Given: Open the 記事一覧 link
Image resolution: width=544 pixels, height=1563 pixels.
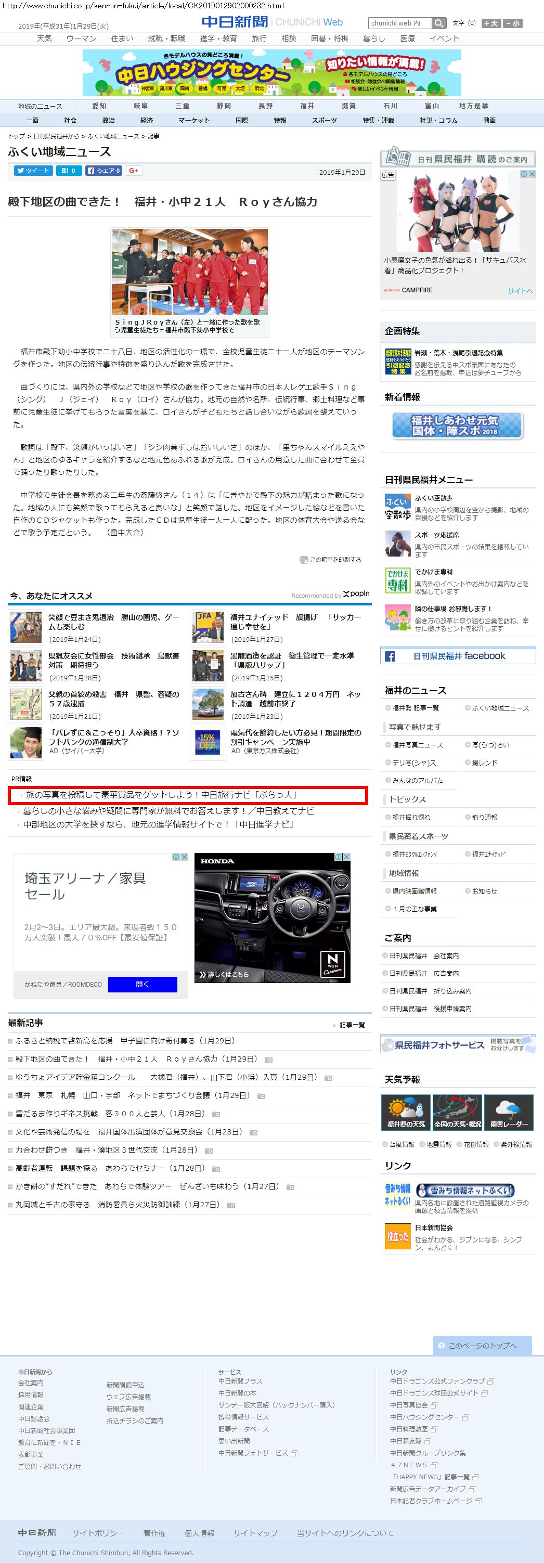Looking at the screenshot, I should (352, 1025).
